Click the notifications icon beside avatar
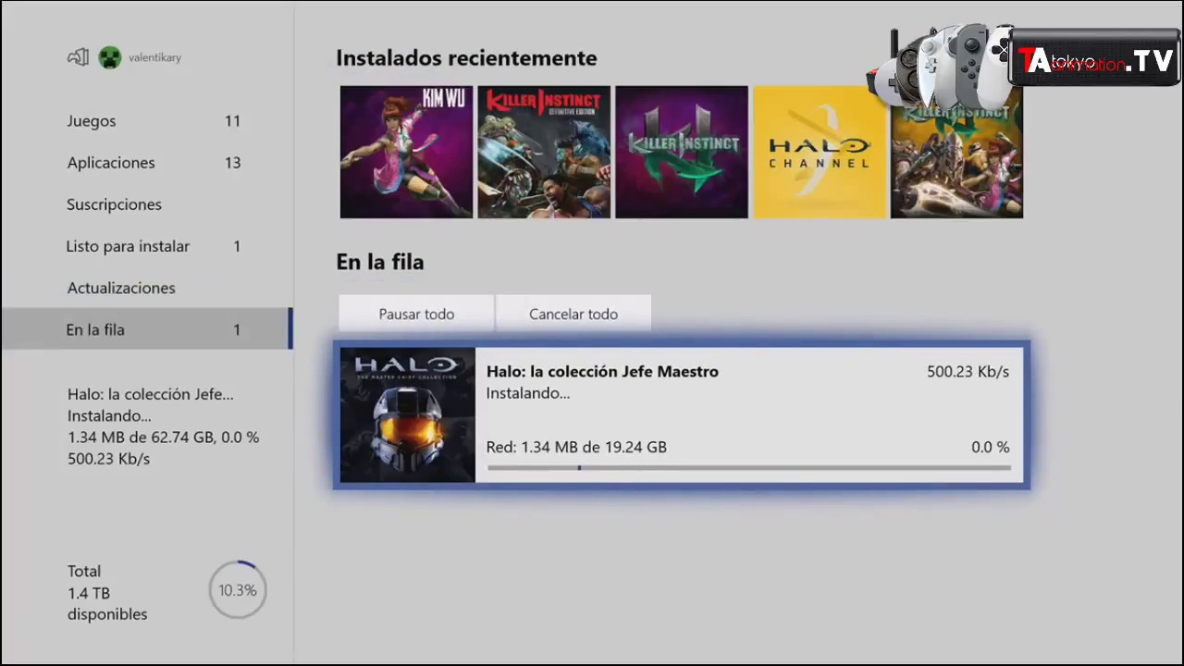1184x666 pixels. coord(78,57)
